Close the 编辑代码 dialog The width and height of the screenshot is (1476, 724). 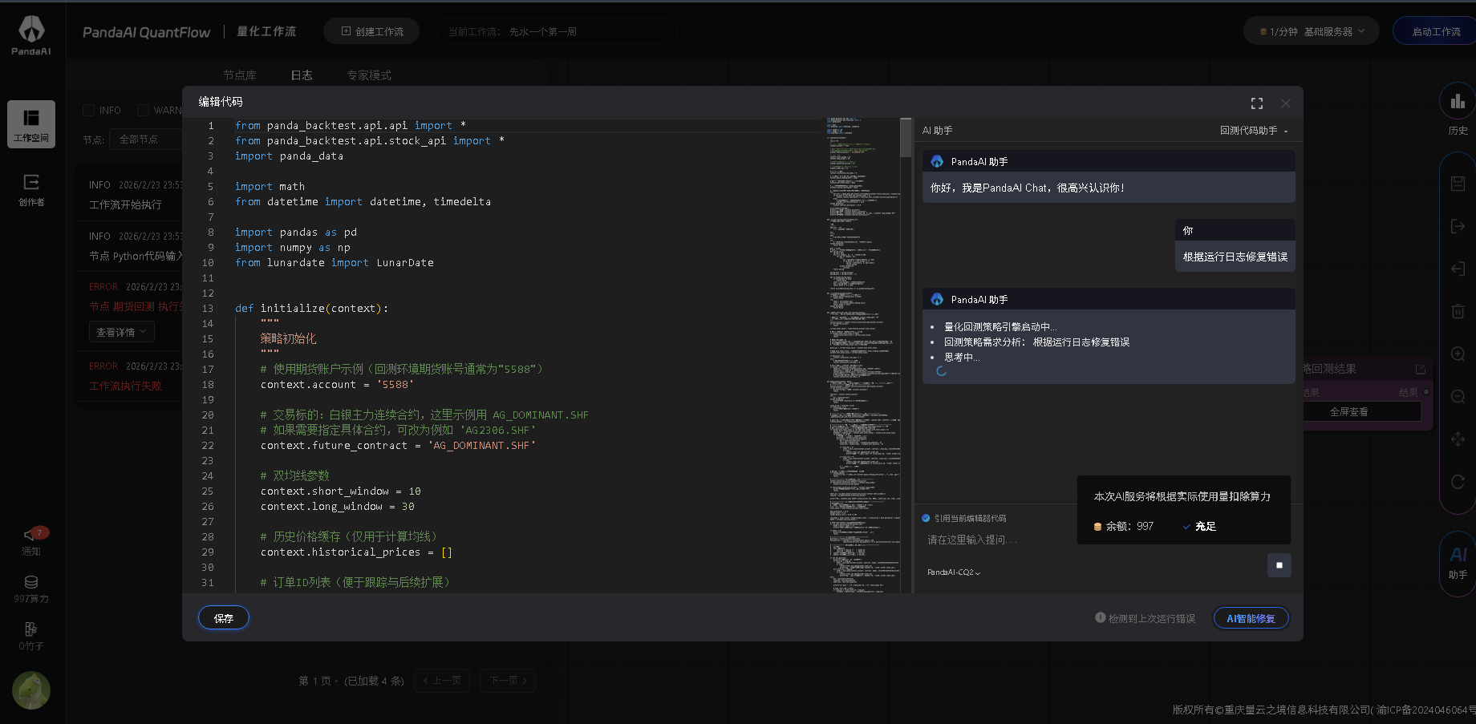tap(1286, 103)
